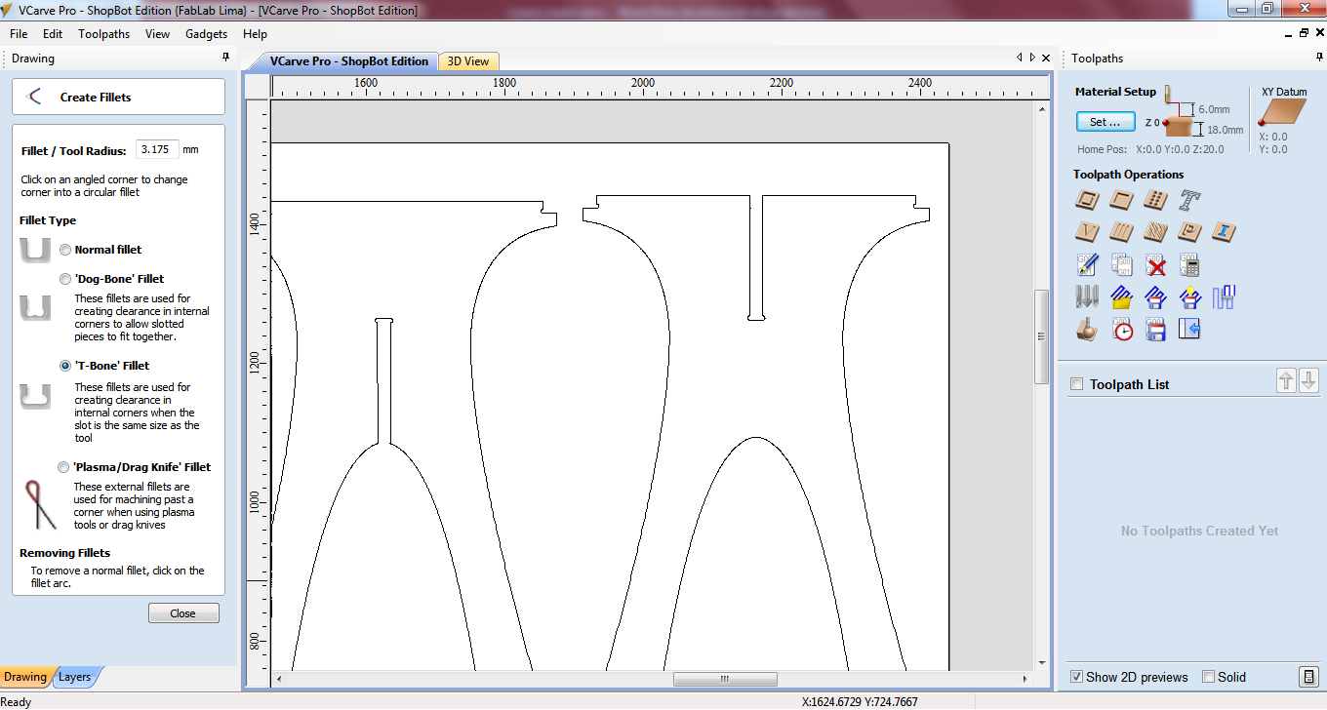Open the Profile toolpath tool

[1088, 201]
